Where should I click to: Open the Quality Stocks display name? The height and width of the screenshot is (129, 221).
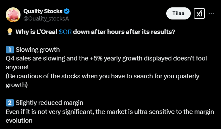[43, 11]
